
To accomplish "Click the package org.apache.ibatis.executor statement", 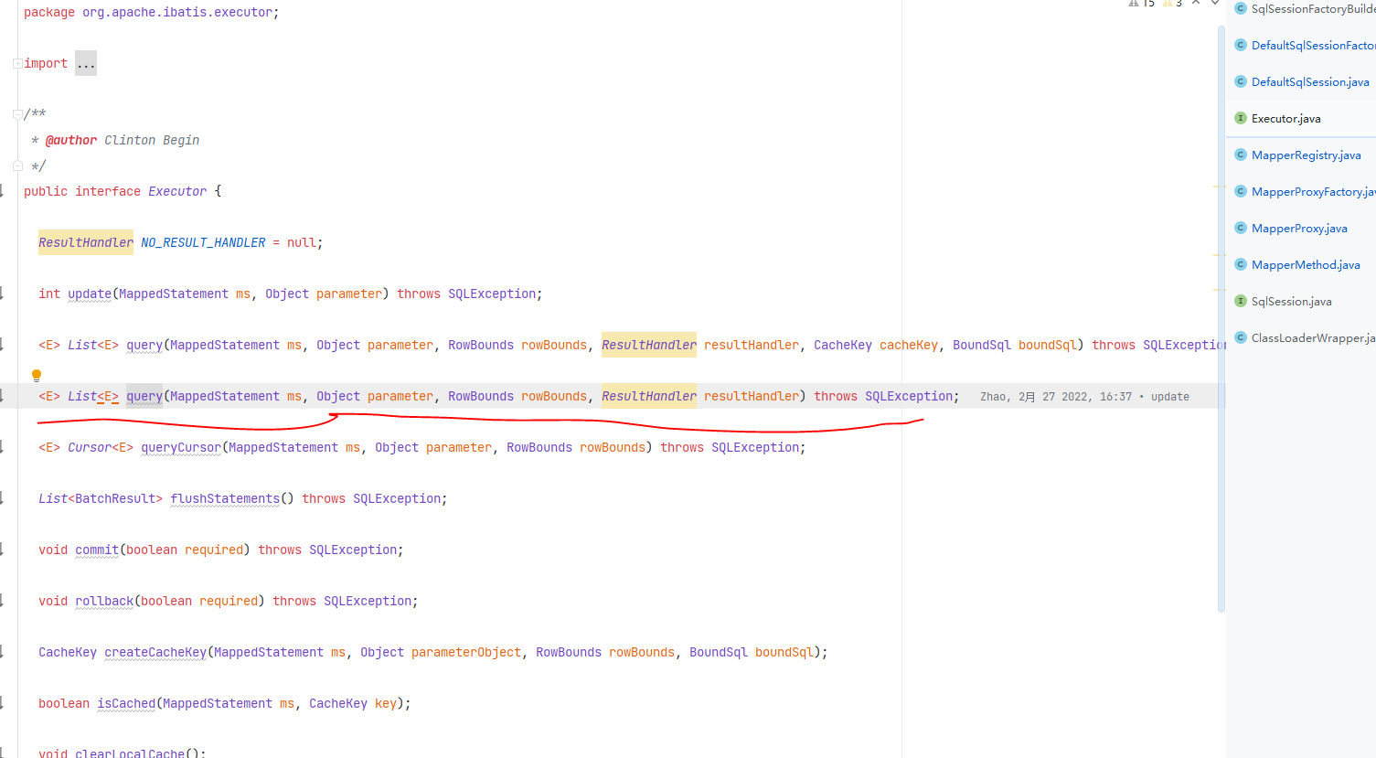I will tap(152, 12).
